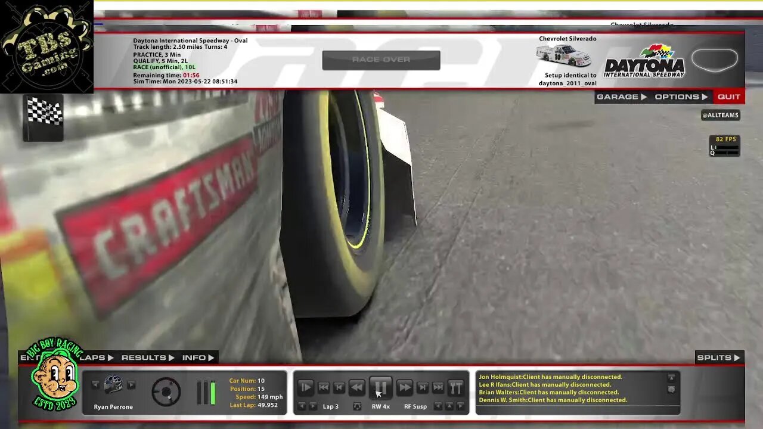Click the Car Num 10 readout
Viewport: 763px width, 429px height.
tap(247, 381)
